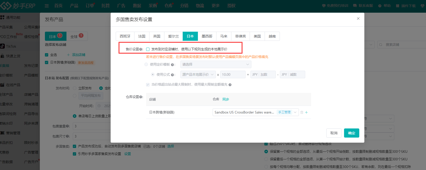The height and width of the screenshot is (170, 426).
Task: Click the plus icon of 添加店铺
Action: coord(69,55)
